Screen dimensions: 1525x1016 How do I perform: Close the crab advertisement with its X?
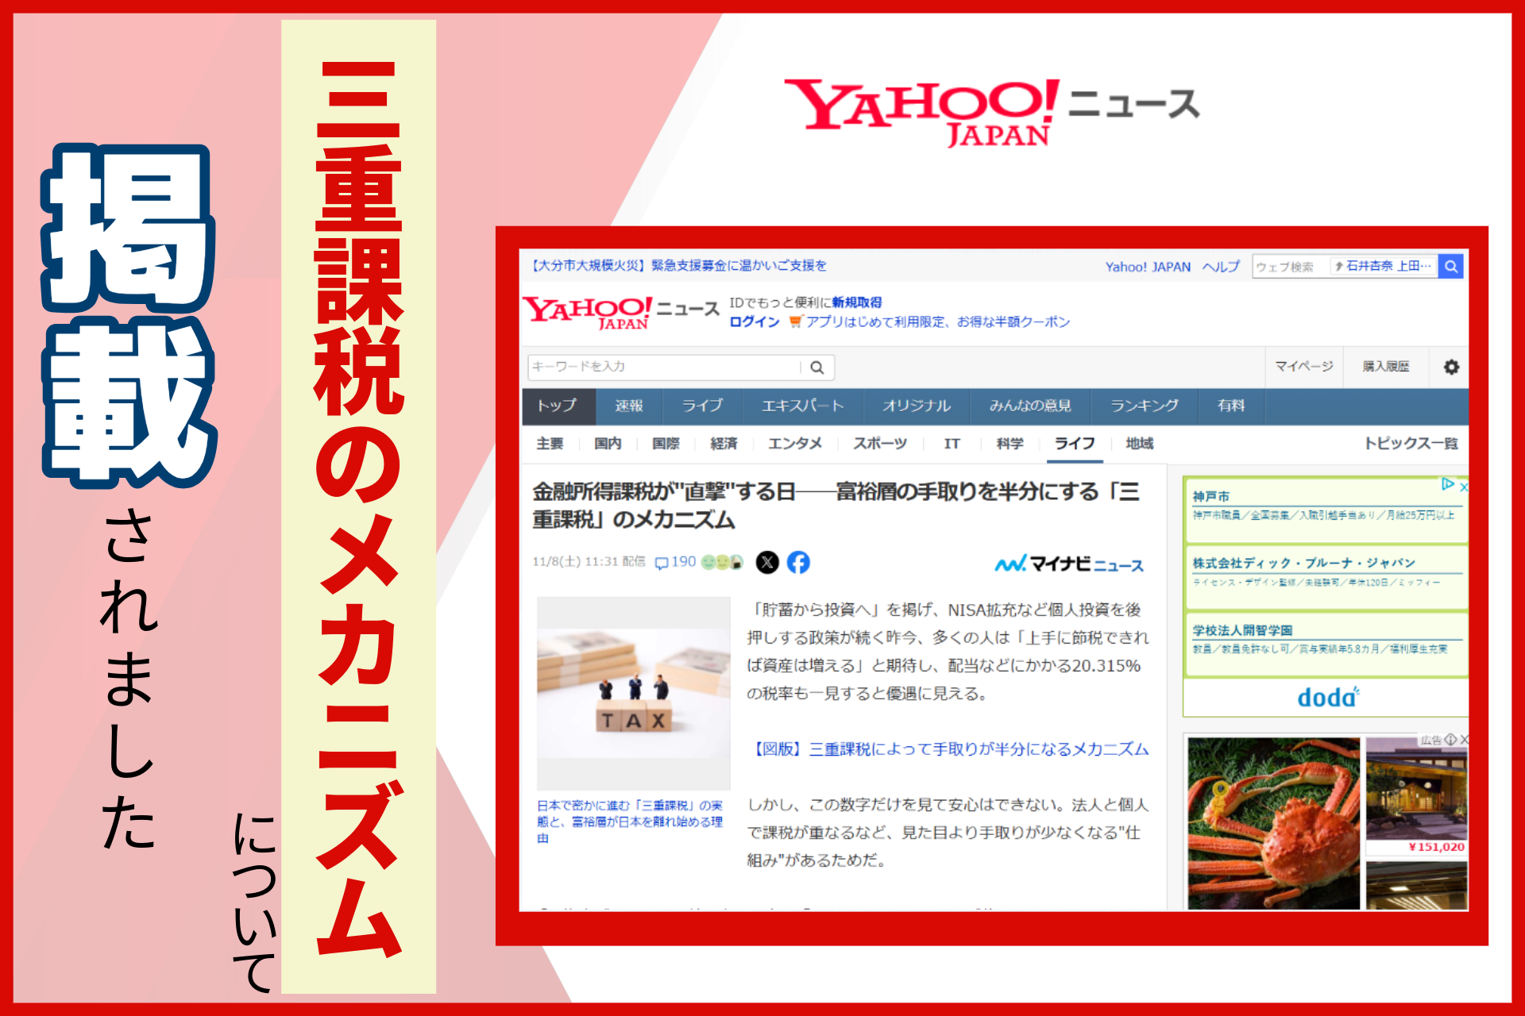point(1465,739)
